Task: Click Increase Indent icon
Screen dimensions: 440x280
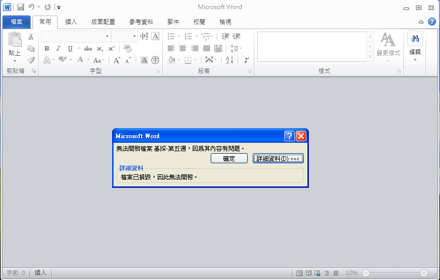Action: pyautogui.click(x=237, y=36)
